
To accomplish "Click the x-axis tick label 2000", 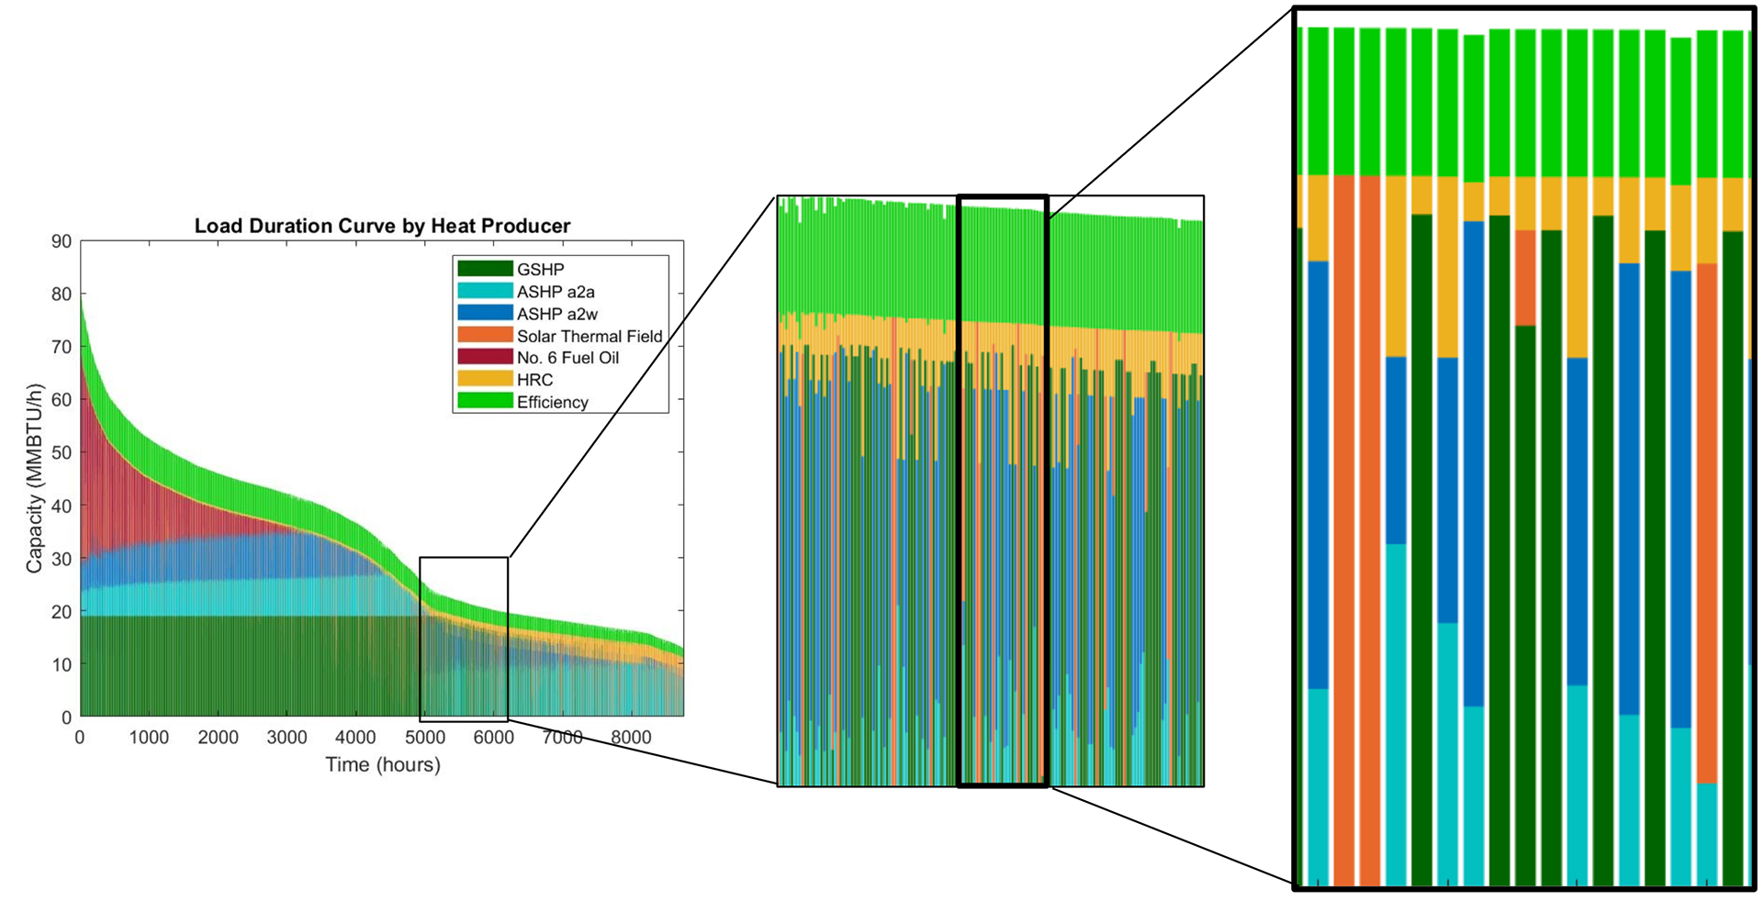I will [218, 737].
